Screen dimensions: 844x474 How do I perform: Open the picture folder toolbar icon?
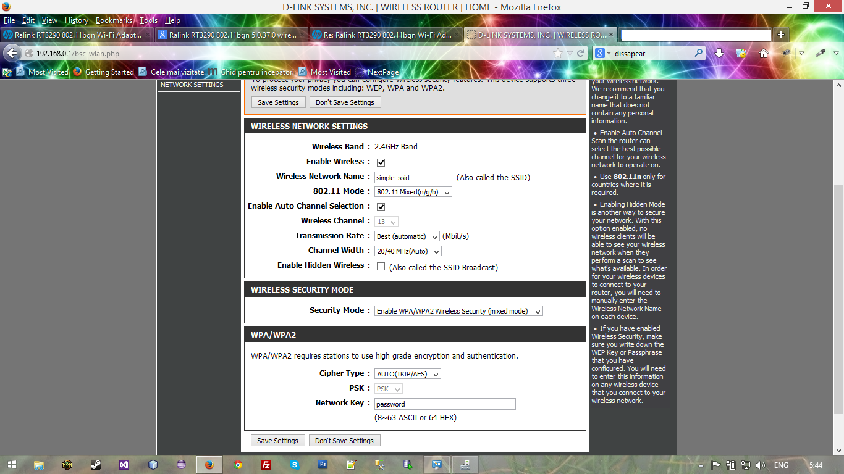741,53
